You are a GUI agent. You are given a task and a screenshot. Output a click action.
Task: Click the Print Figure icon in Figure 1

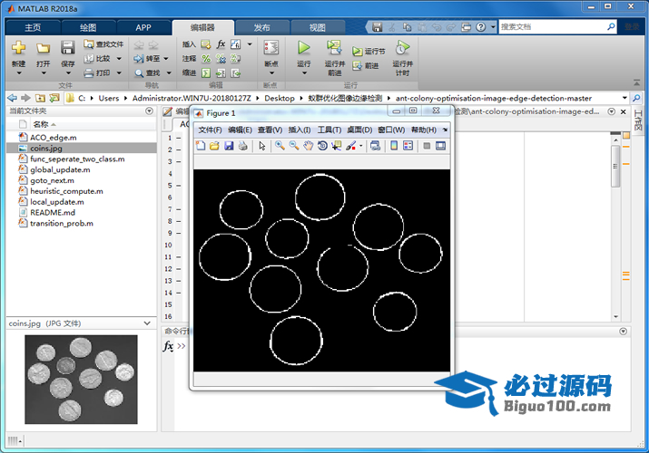(242, 145)
